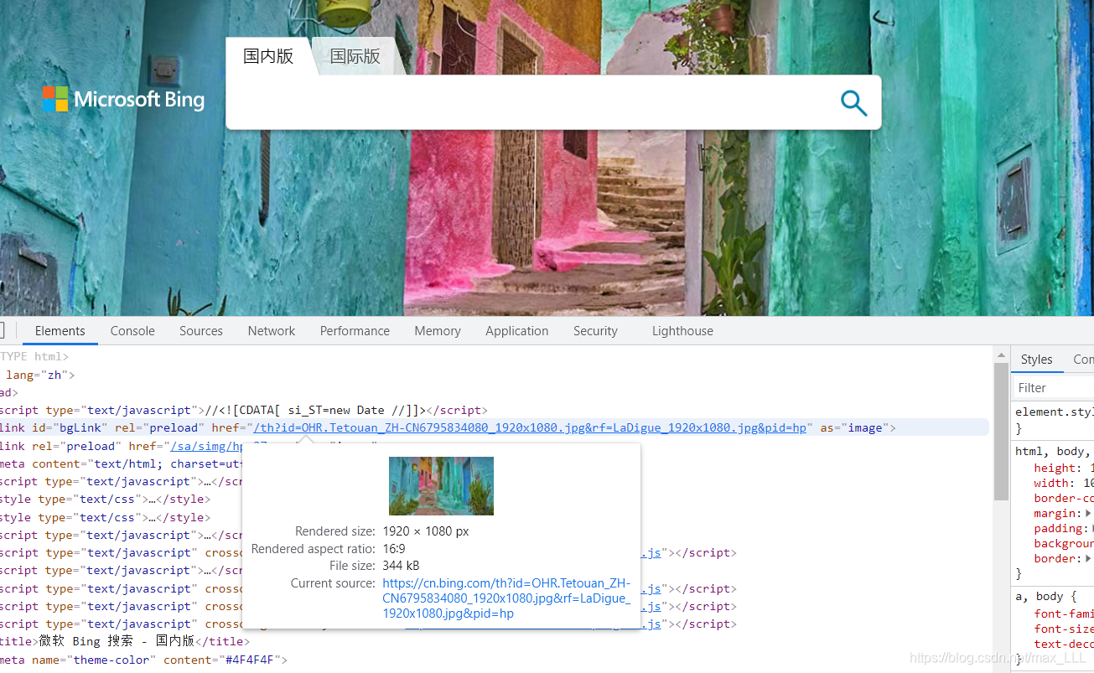Image resolution: width=1094 pixels, height=673 pixels.
Task: Select the second style type="text/css" row
Action: (105, 518)
